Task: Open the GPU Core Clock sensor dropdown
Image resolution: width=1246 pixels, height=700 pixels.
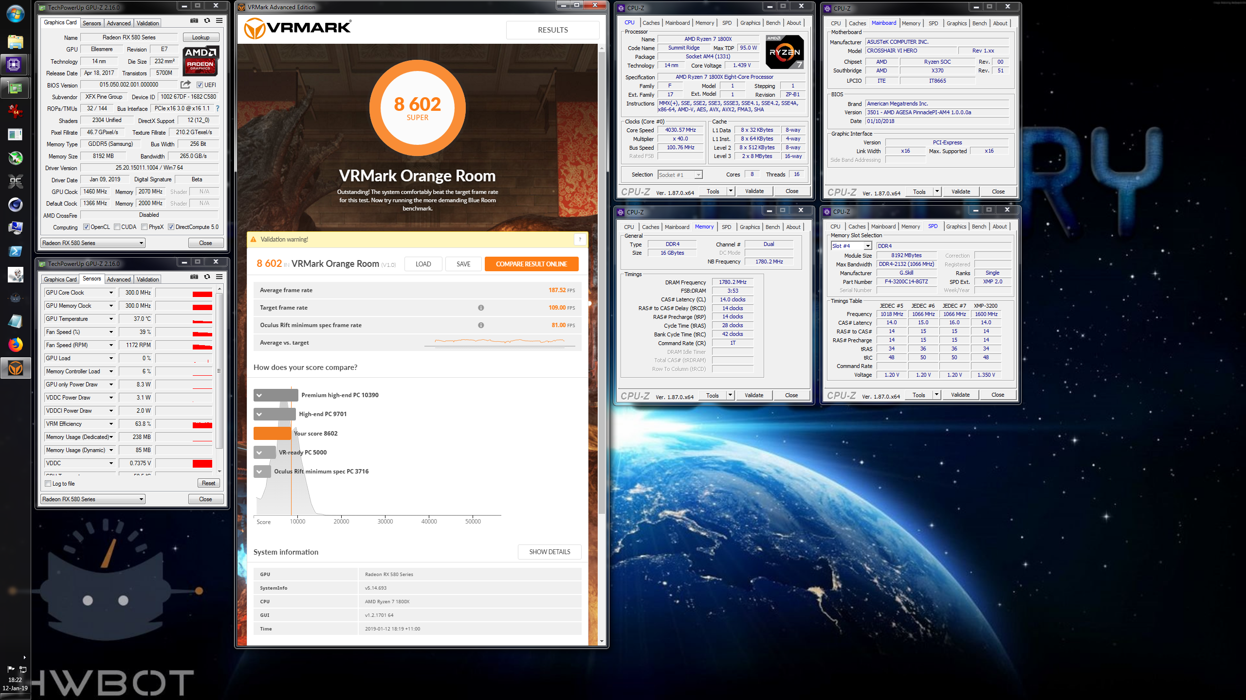Action: [x=111, y=293]
